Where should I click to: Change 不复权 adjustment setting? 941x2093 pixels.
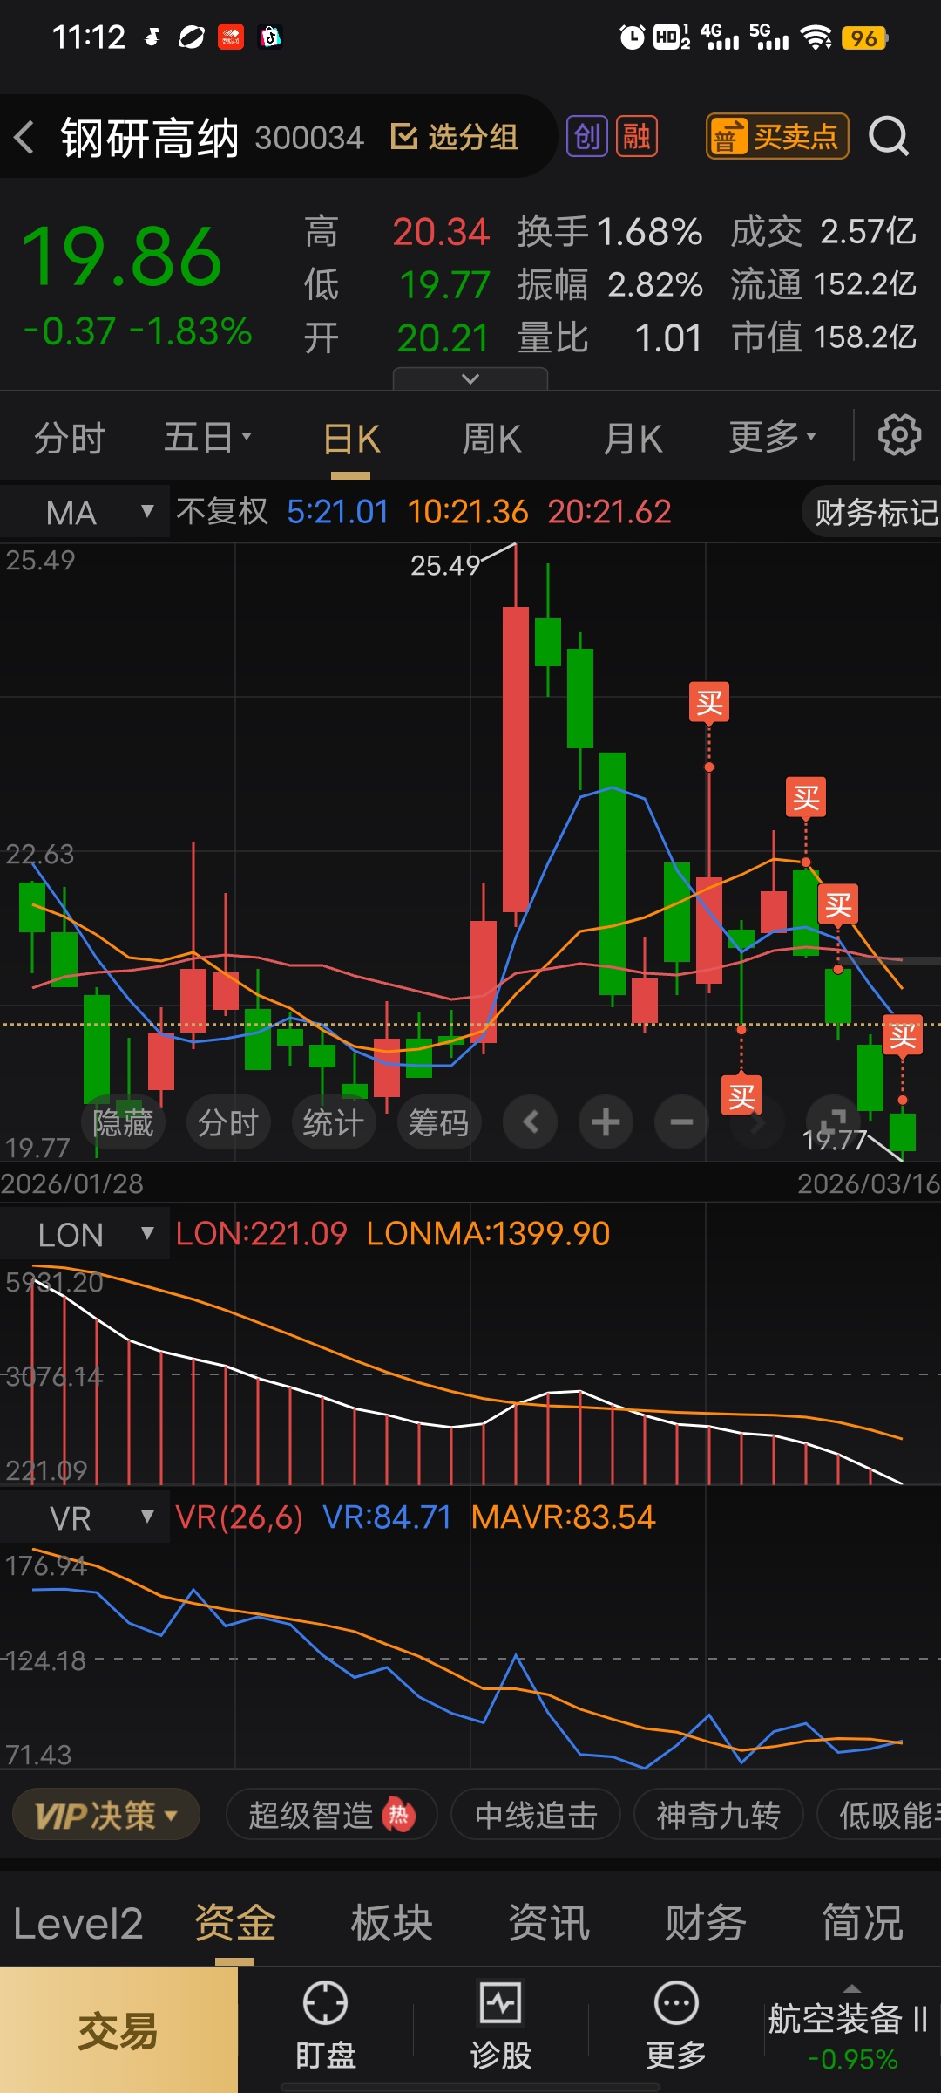(222, 511)
